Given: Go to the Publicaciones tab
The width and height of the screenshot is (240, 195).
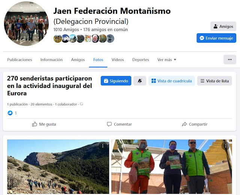Looking at the screenshot, I should pyautogui.click(x=19, y=60).
